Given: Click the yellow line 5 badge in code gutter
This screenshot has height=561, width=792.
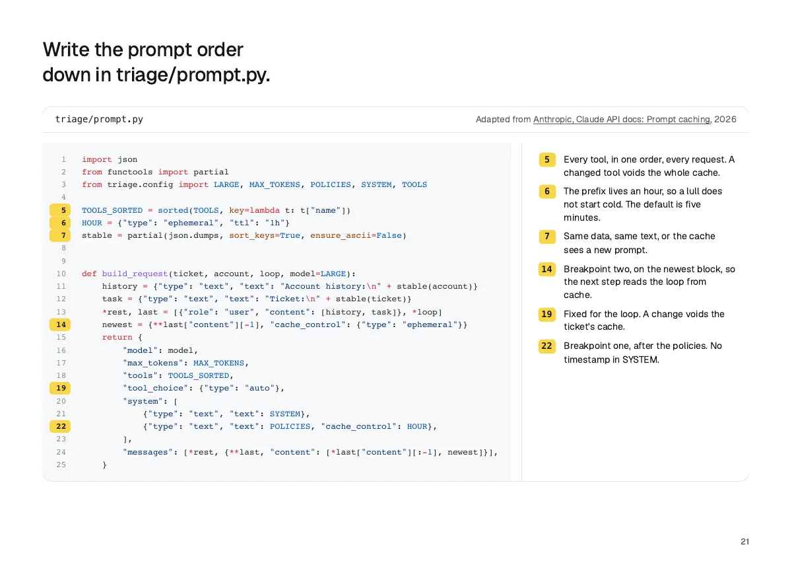Looking at the screenshot, I should (x=60, y=210).
